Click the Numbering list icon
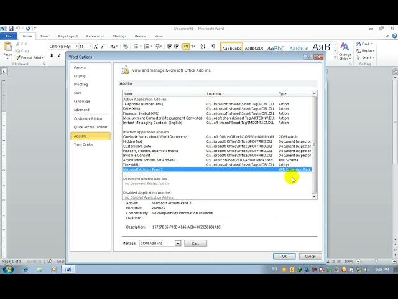Image resolution: width=398 pixels, height=299 pixels. click(147, 46)
